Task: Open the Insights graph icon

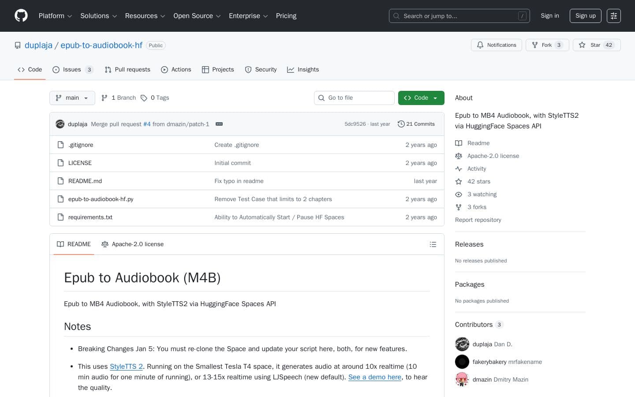Action: (291, 70)
